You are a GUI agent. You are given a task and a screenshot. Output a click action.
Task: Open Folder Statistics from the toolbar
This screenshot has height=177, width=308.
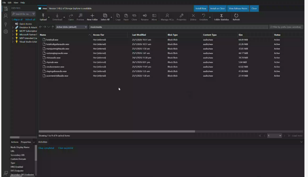[x=221, y=17]
